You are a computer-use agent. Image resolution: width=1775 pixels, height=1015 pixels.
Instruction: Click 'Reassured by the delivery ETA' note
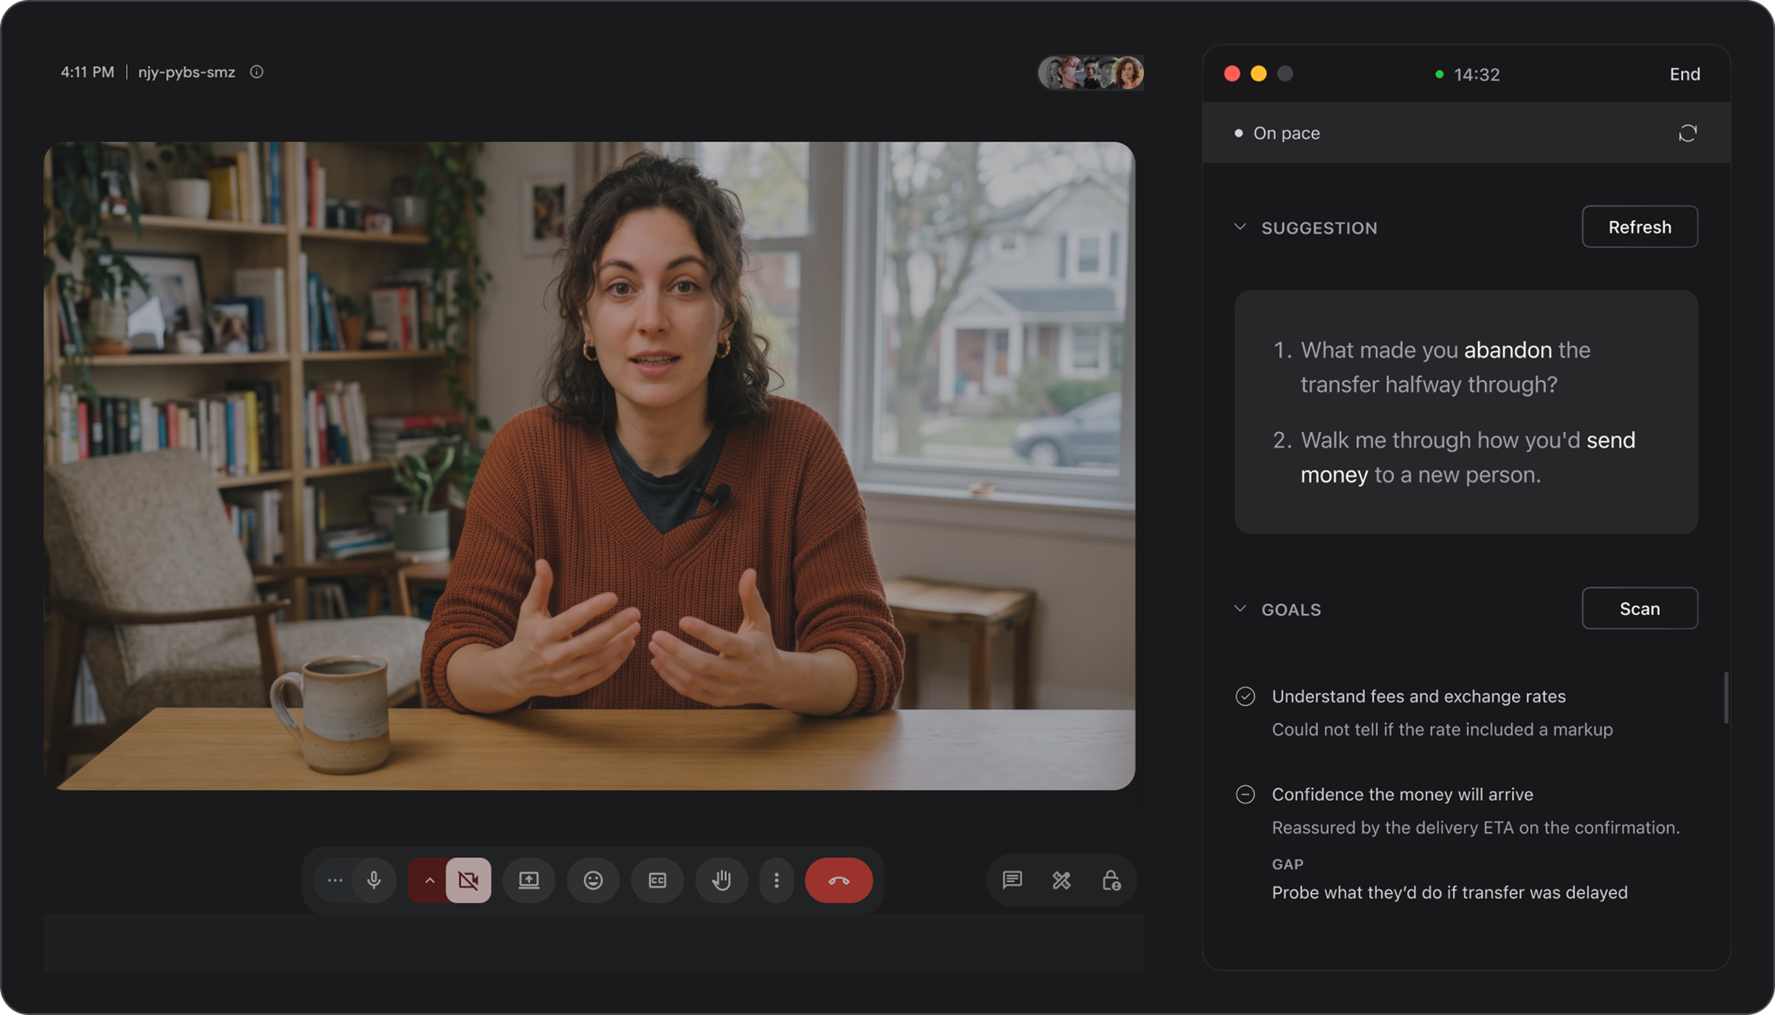[x=1476, y=828]
